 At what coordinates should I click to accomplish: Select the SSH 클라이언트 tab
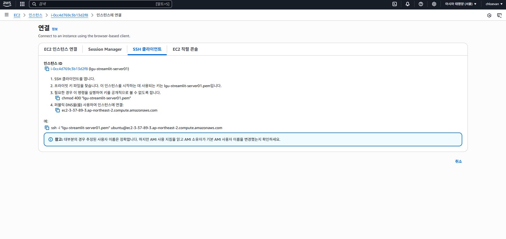(147, 49)
